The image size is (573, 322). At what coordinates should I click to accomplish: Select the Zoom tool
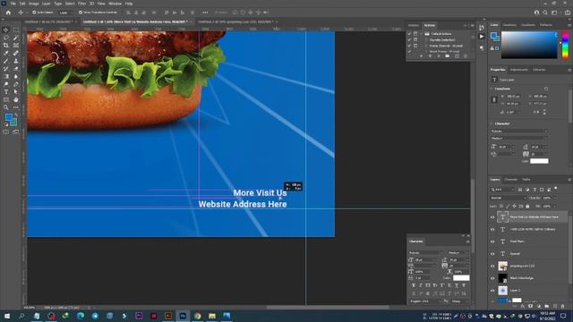point(6,107)
